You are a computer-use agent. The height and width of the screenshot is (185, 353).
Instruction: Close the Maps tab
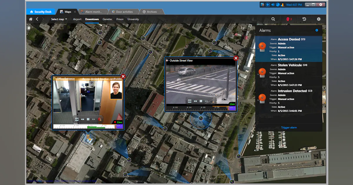pyautogui.click(x=75, y=12)
